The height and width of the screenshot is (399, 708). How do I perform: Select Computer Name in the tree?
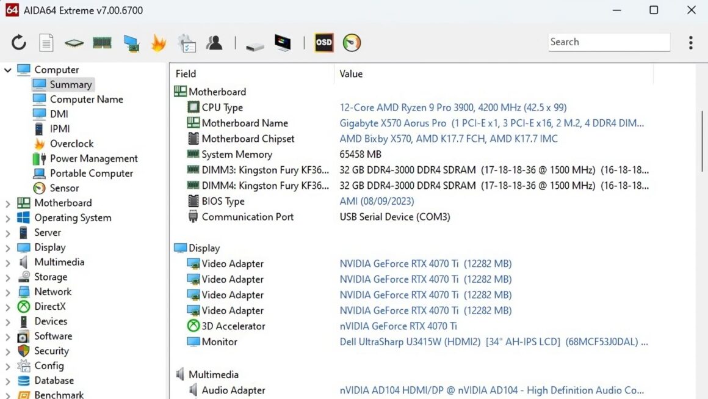[86, 100]
